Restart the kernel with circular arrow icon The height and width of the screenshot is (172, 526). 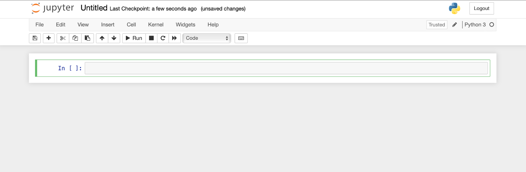pos(163,38)
